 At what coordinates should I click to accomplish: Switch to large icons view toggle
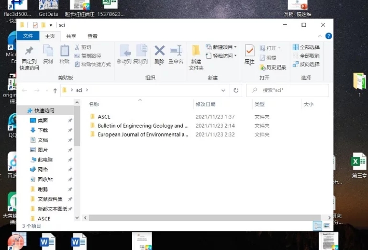[327, 226]
